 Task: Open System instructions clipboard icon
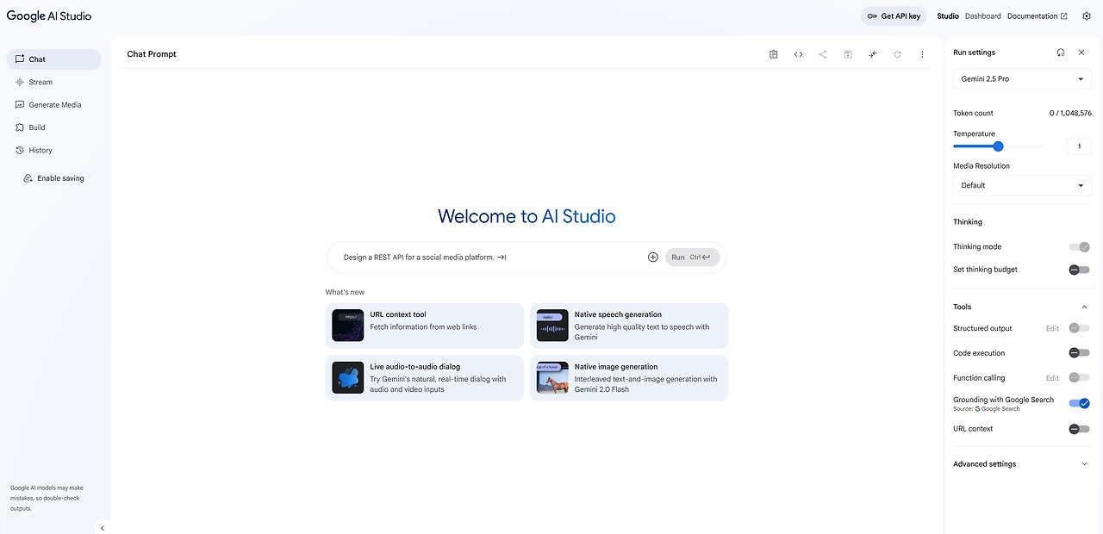[773, 54]
